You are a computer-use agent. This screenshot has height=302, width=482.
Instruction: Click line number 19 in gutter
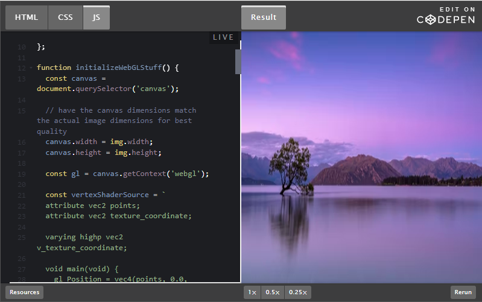click(x=22, y=174)
